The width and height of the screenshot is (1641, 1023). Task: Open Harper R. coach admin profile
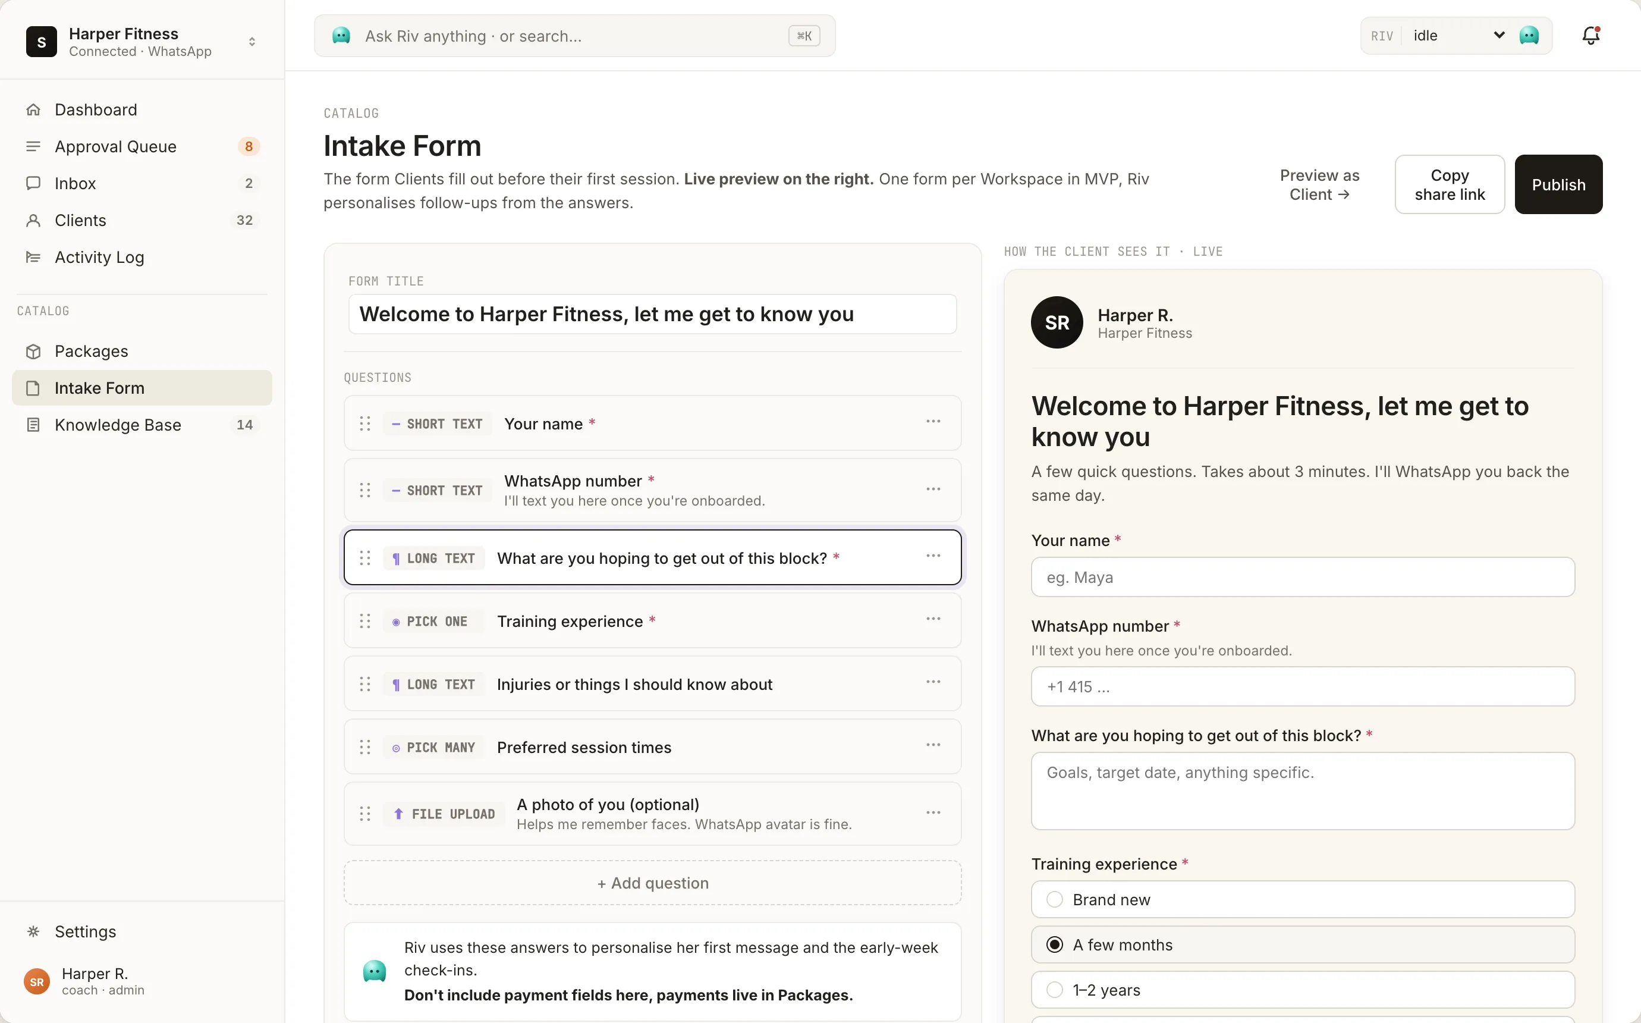click(x=142, y=981)
